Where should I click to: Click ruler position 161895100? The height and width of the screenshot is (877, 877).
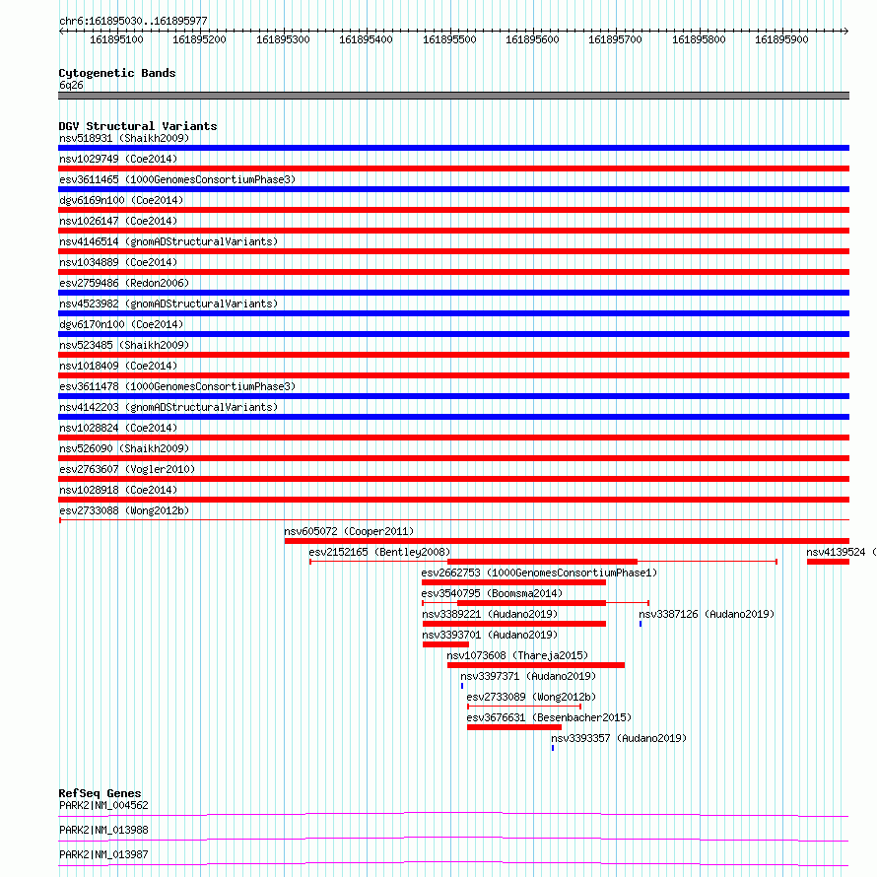coord(116,39)
